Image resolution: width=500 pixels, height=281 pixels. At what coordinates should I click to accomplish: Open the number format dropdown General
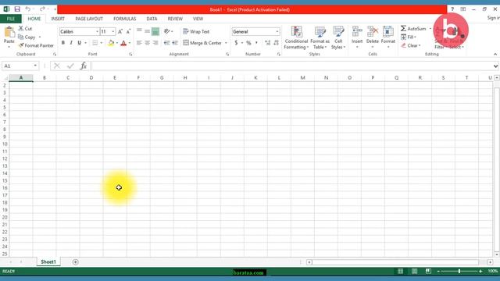(277, 31)
